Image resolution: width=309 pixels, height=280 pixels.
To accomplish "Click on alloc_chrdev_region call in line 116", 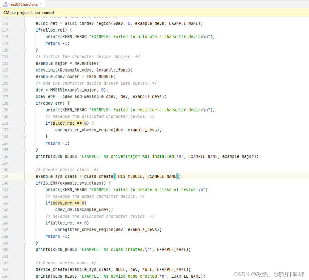I will 88,23.
